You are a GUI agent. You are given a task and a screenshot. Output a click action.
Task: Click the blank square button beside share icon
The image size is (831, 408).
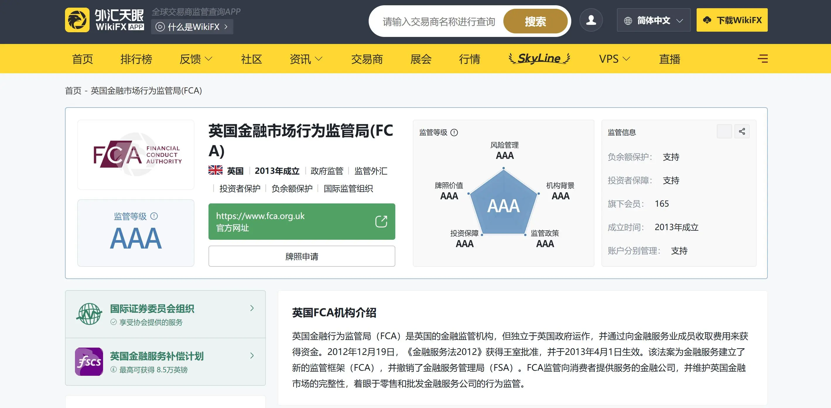click(724, 132)
